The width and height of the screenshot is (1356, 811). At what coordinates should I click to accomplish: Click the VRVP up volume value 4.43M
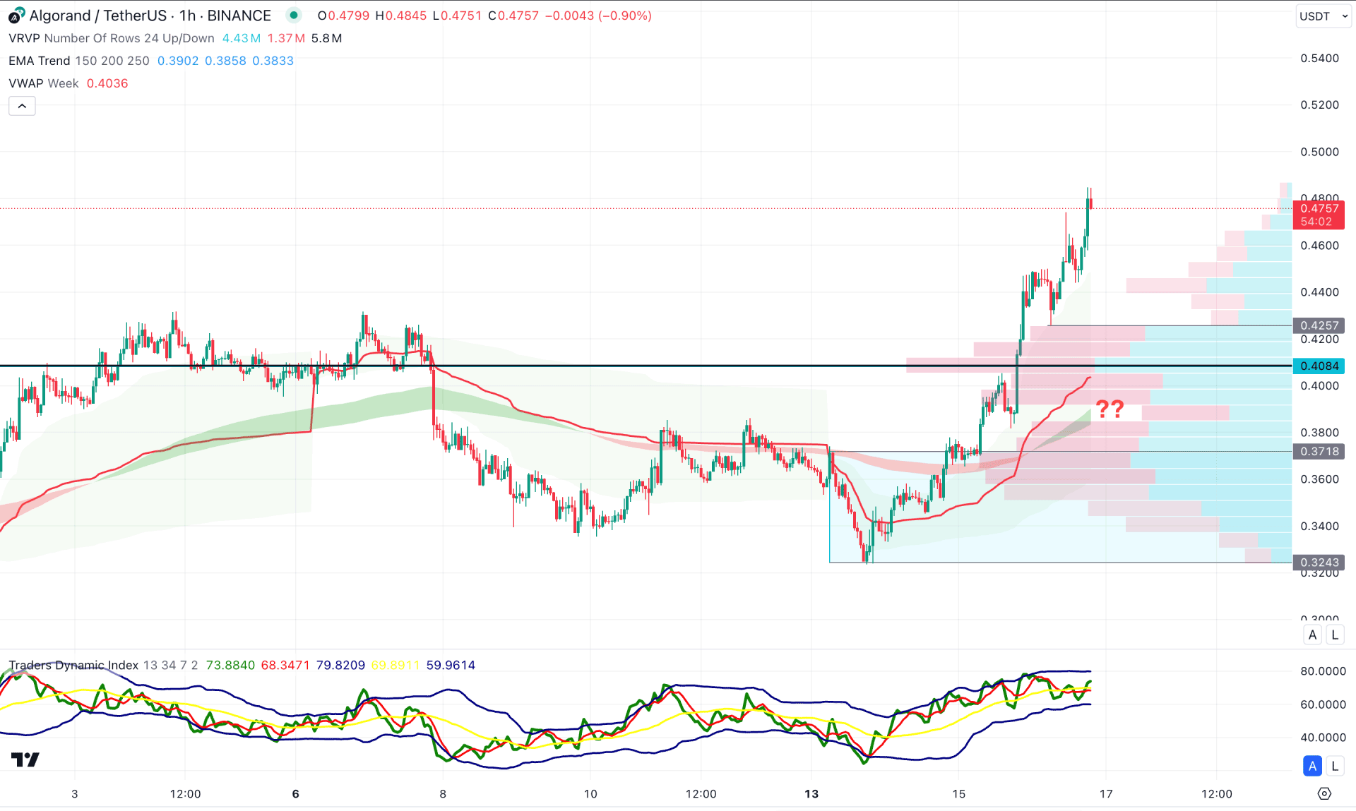click(x=242, y=38)
